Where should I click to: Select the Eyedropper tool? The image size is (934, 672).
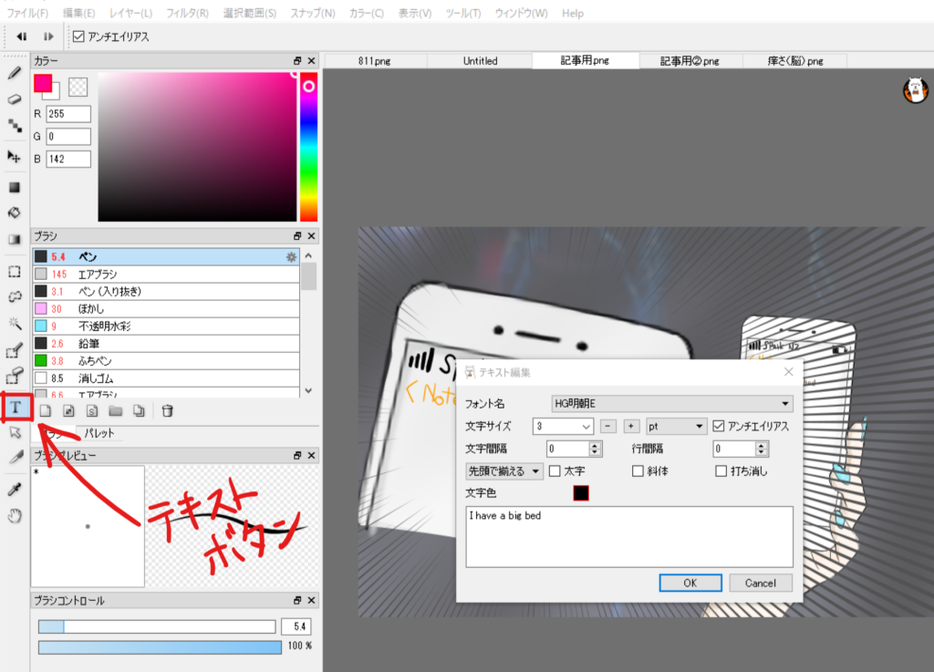[15, 490]
